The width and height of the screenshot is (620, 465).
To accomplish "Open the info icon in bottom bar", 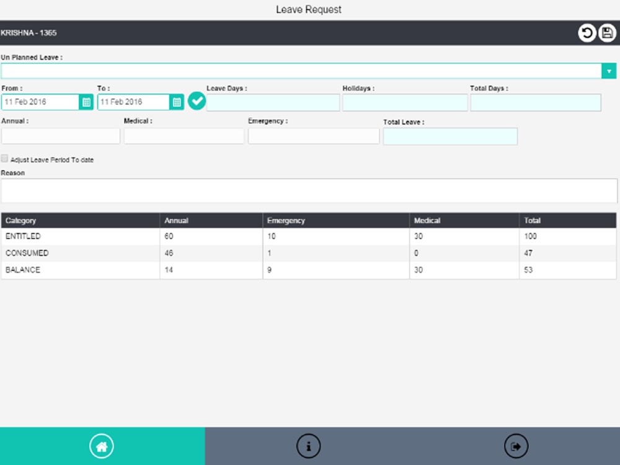I will [x=308, y=446].
